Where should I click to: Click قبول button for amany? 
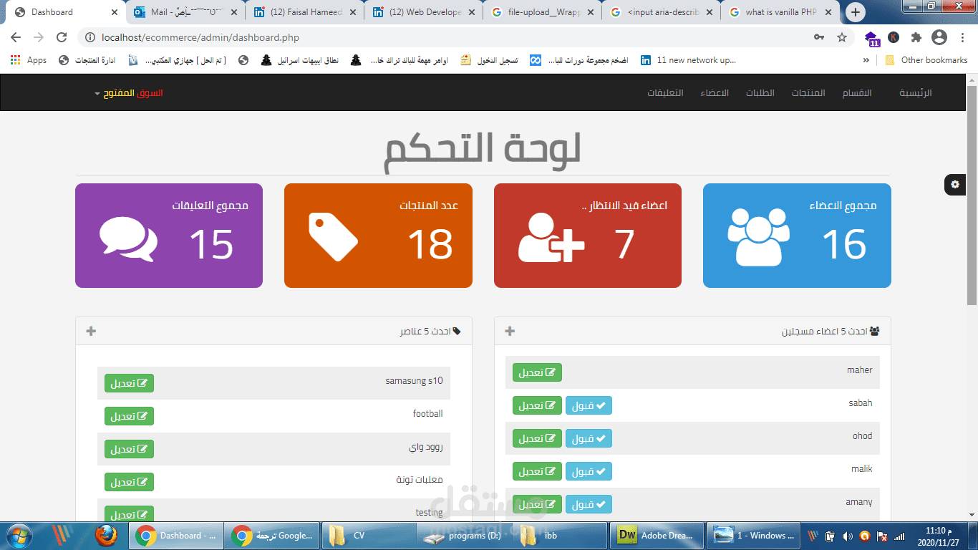(x=589, y=504)
